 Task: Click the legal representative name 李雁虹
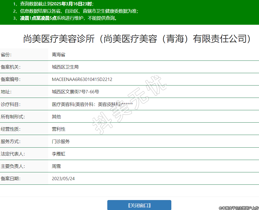[58, 154]
